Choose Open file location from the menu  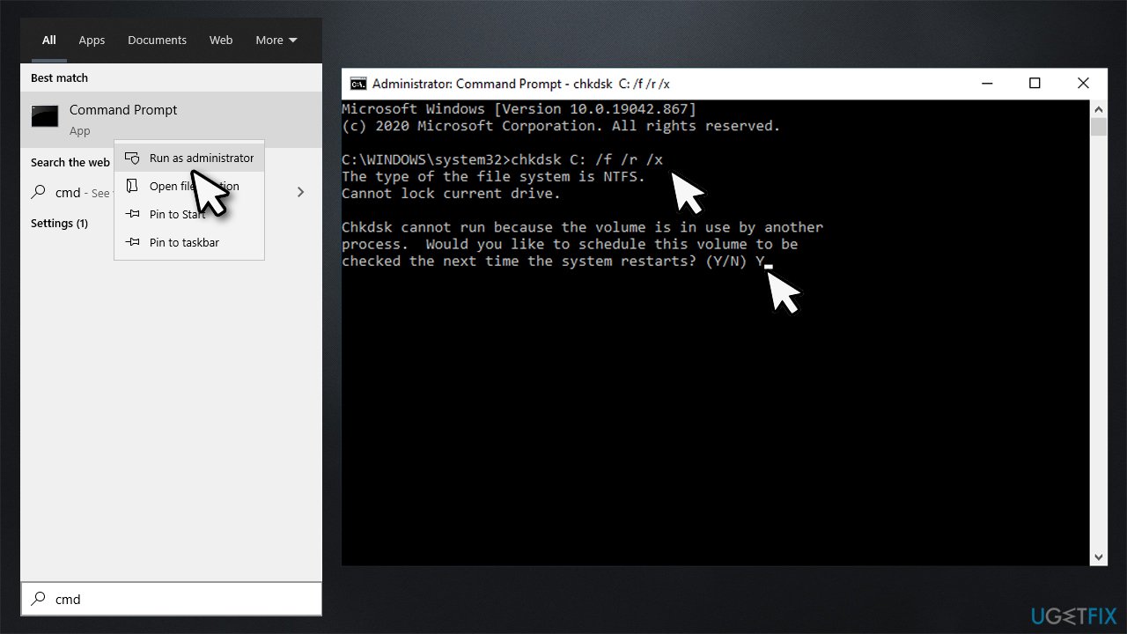(x=194, y=186)
